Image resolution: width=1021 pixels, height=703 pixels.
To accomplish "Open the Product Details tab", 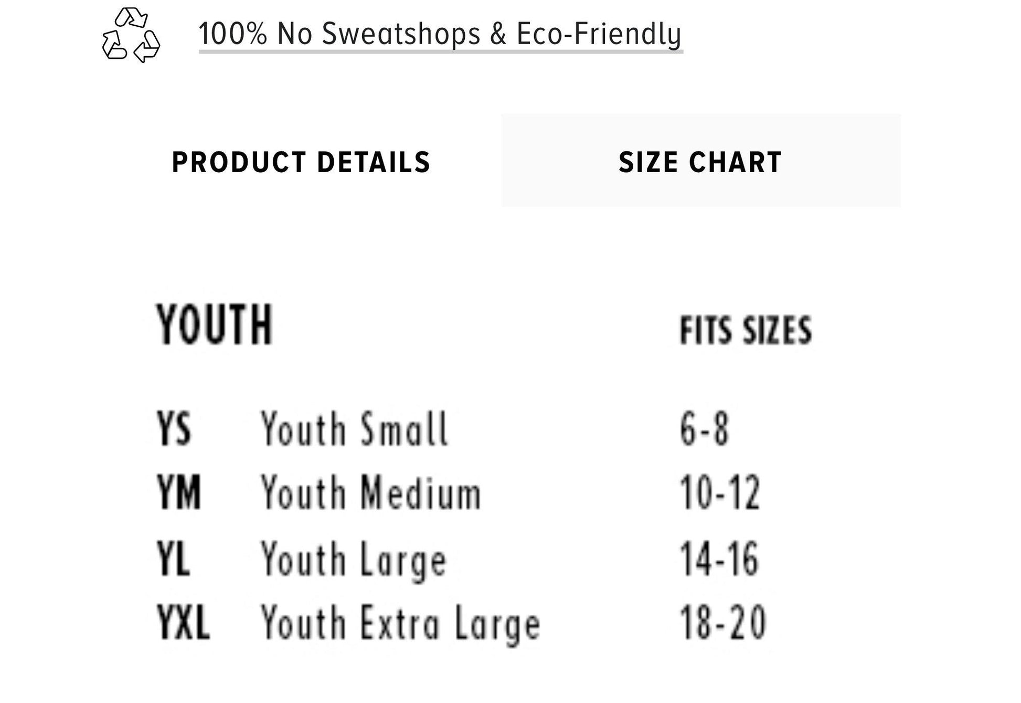I will click(x=301, y=162).
